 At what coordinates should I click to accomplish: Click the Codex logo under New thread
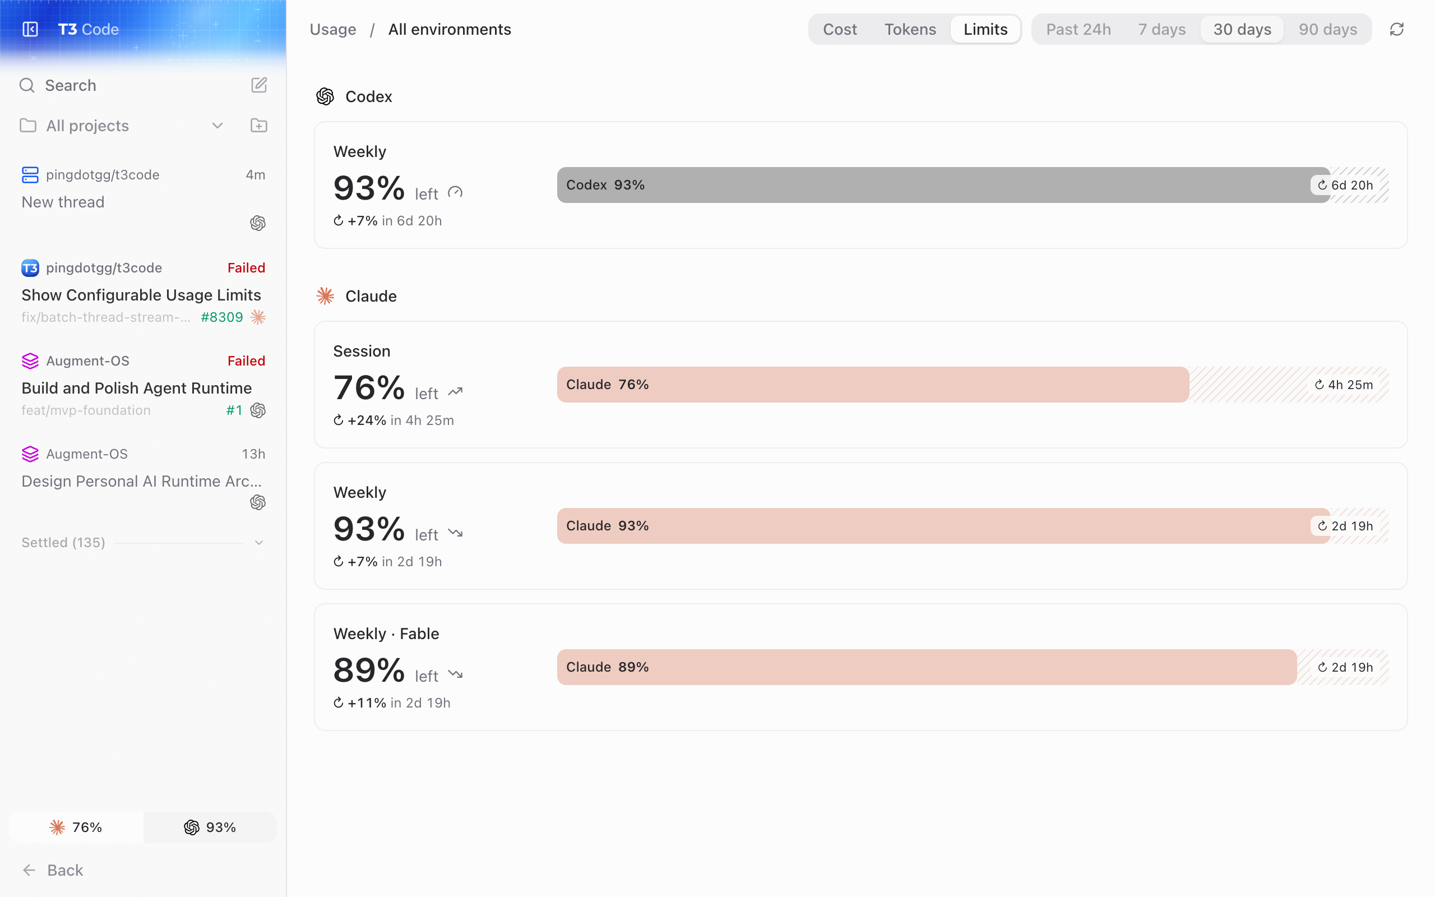point(258,223)
